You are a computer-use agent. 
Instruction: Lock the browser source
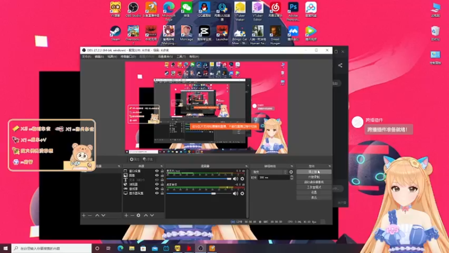click(x=162, y=184)
